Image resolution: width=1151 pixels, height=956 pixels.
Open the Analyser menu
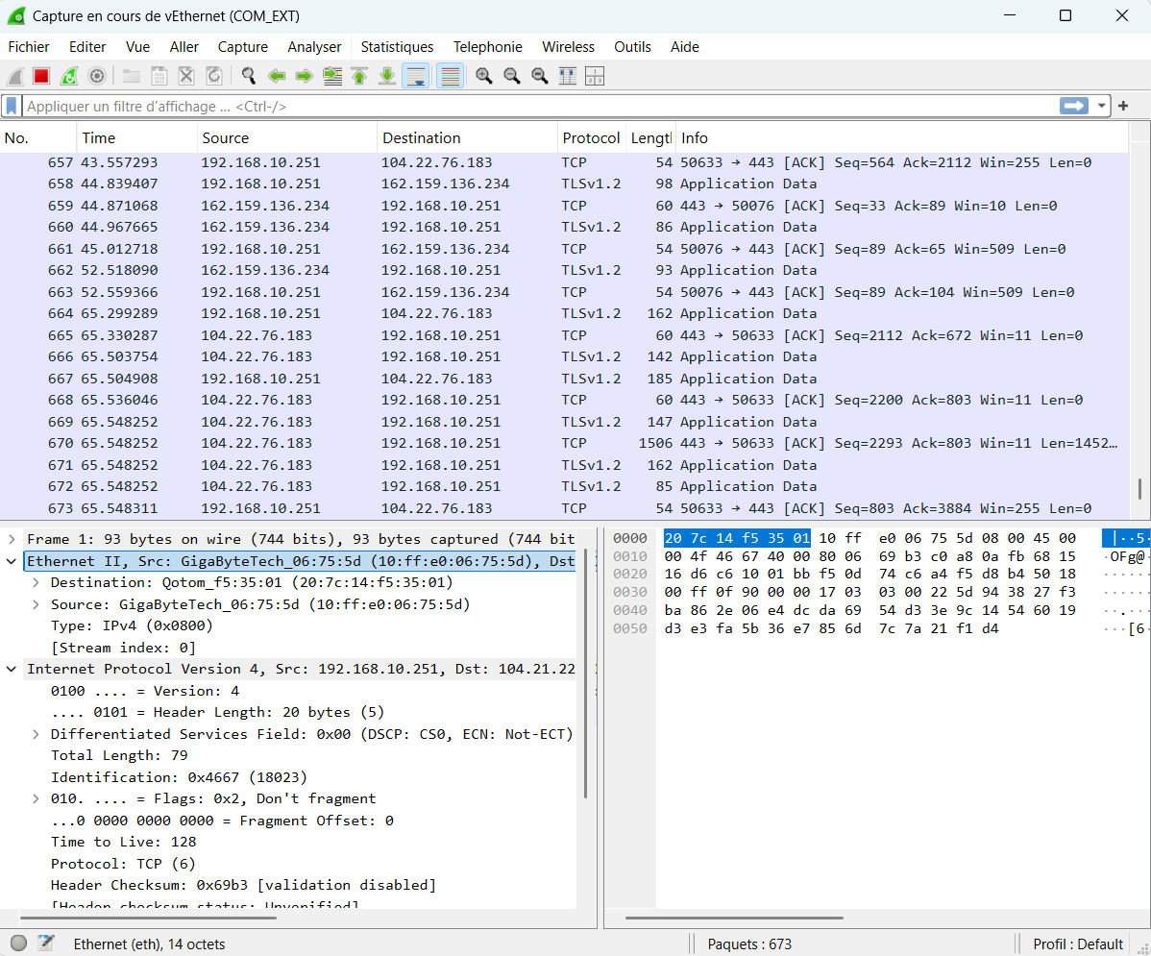(x=314, y=46)
